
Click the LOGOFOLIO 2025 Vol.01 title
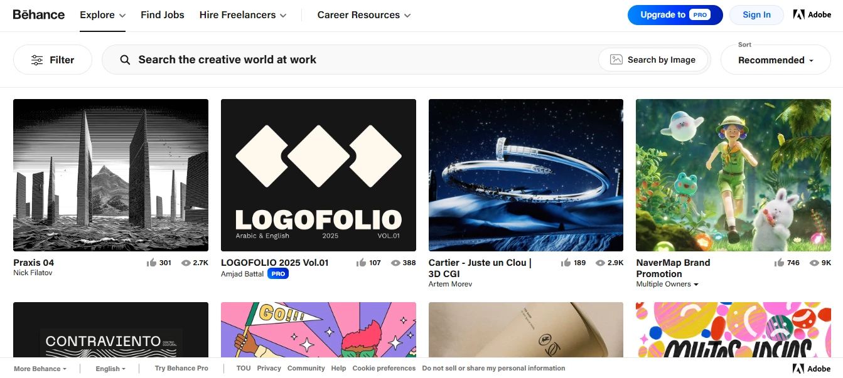[275, 263]
